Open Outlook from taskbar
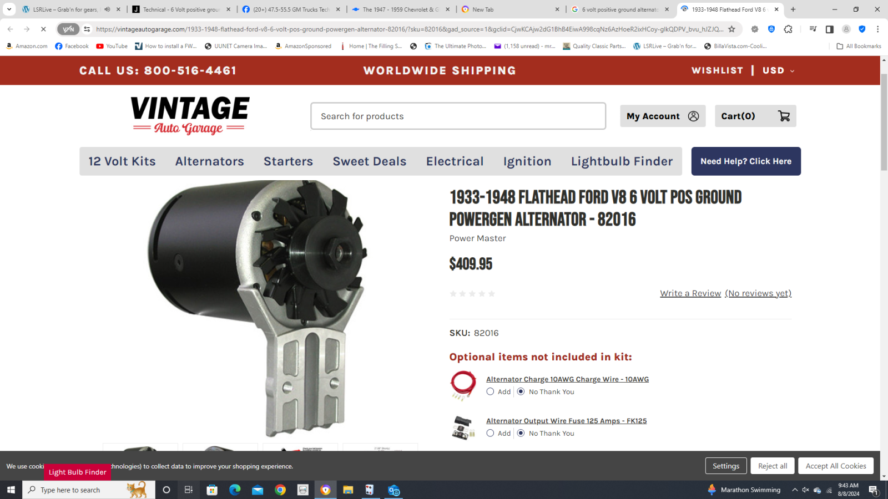The width and height of the screenshot is (888, 499). point(393,490)
